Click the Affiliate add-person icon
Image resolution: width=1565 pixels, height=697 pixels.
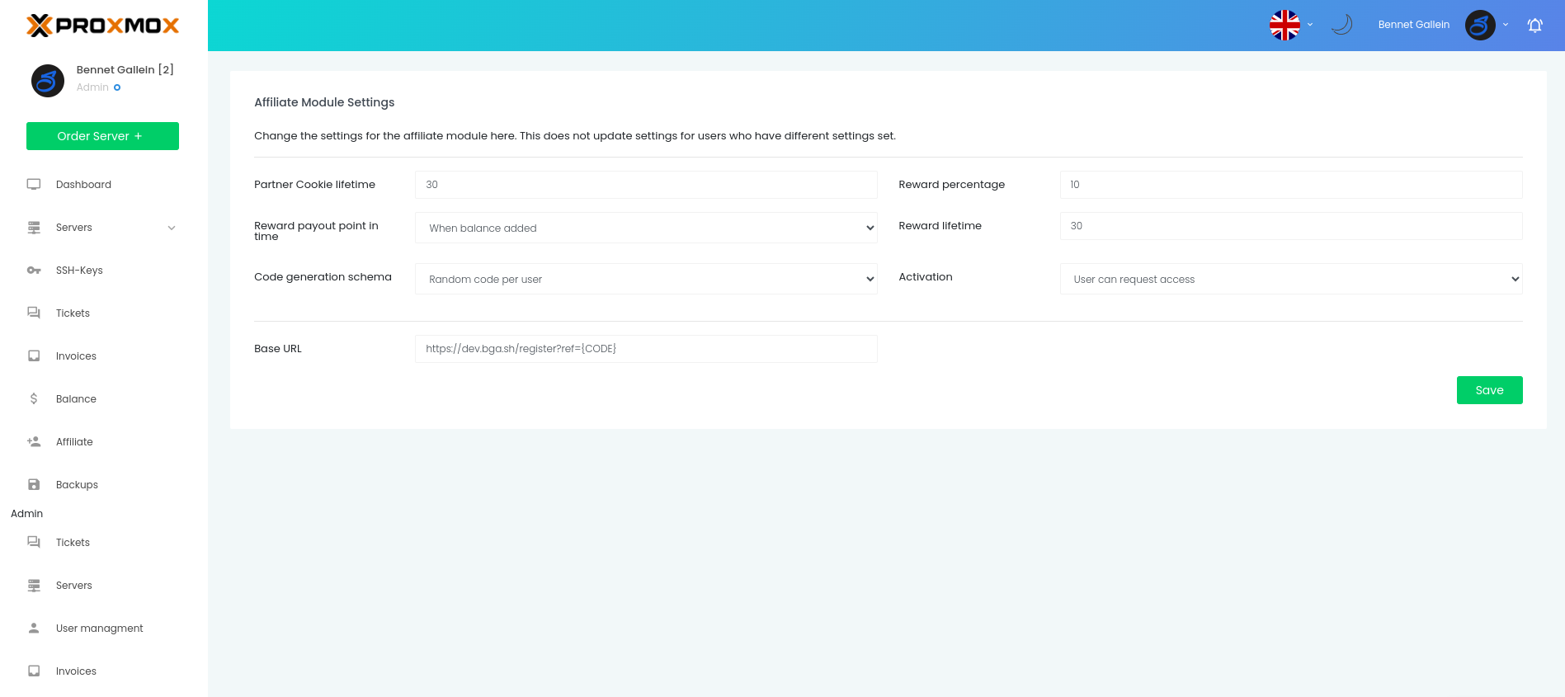click(34, 442)
